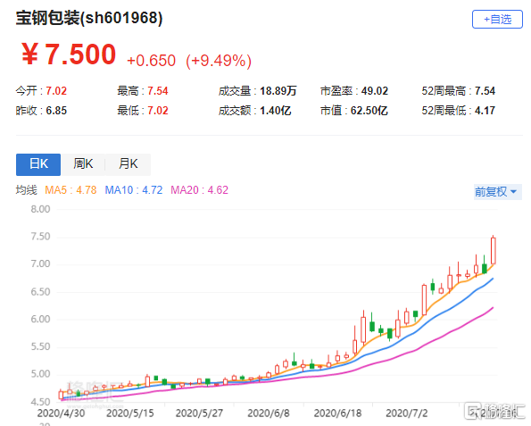
Task: Click the 2020/7/2 date axis label
Action: [407, 413]
